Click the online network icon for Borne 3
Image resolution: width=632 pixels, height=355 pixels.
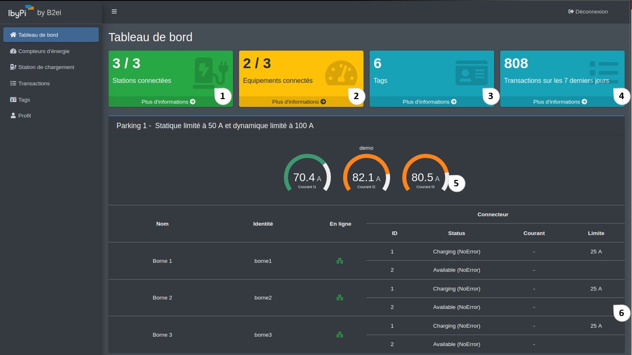pos(340,335)
